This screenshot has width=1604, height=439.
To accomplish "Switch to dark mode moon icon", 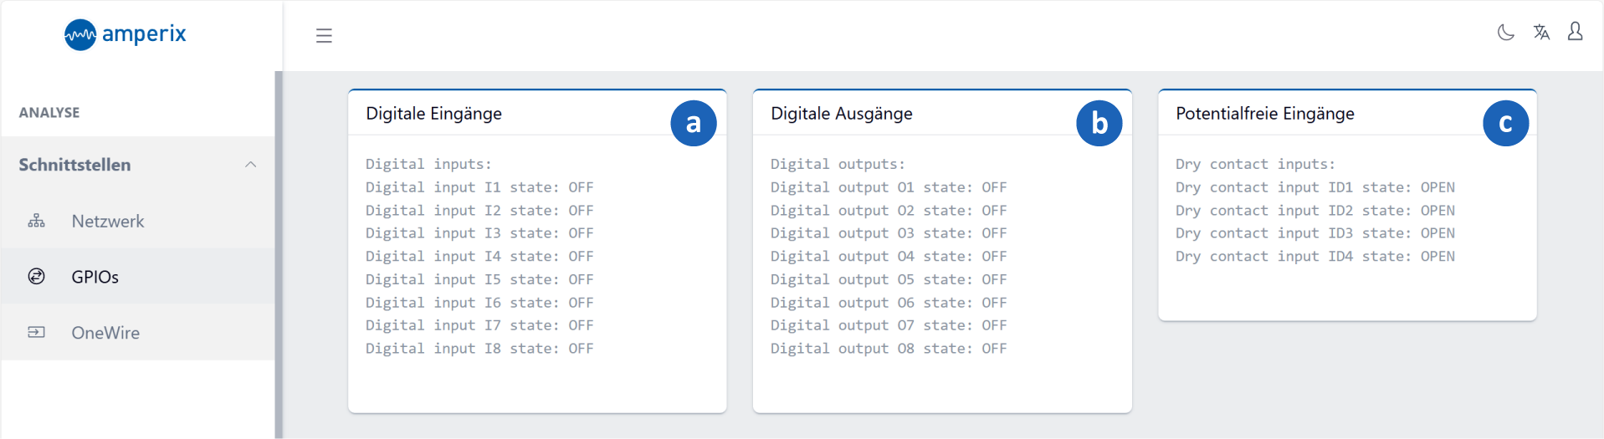I will pos(1505,33).
